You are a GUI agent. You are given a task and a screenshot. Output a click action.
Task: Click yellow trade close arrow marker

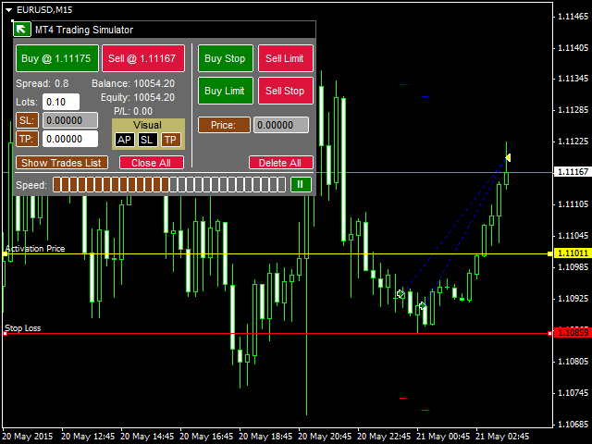(508, 157)
